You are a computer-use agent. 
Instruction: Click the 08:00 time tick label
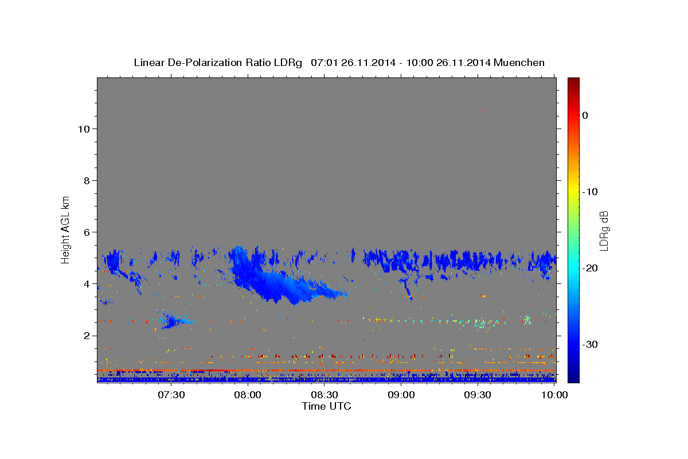click(x=248, y=395)
